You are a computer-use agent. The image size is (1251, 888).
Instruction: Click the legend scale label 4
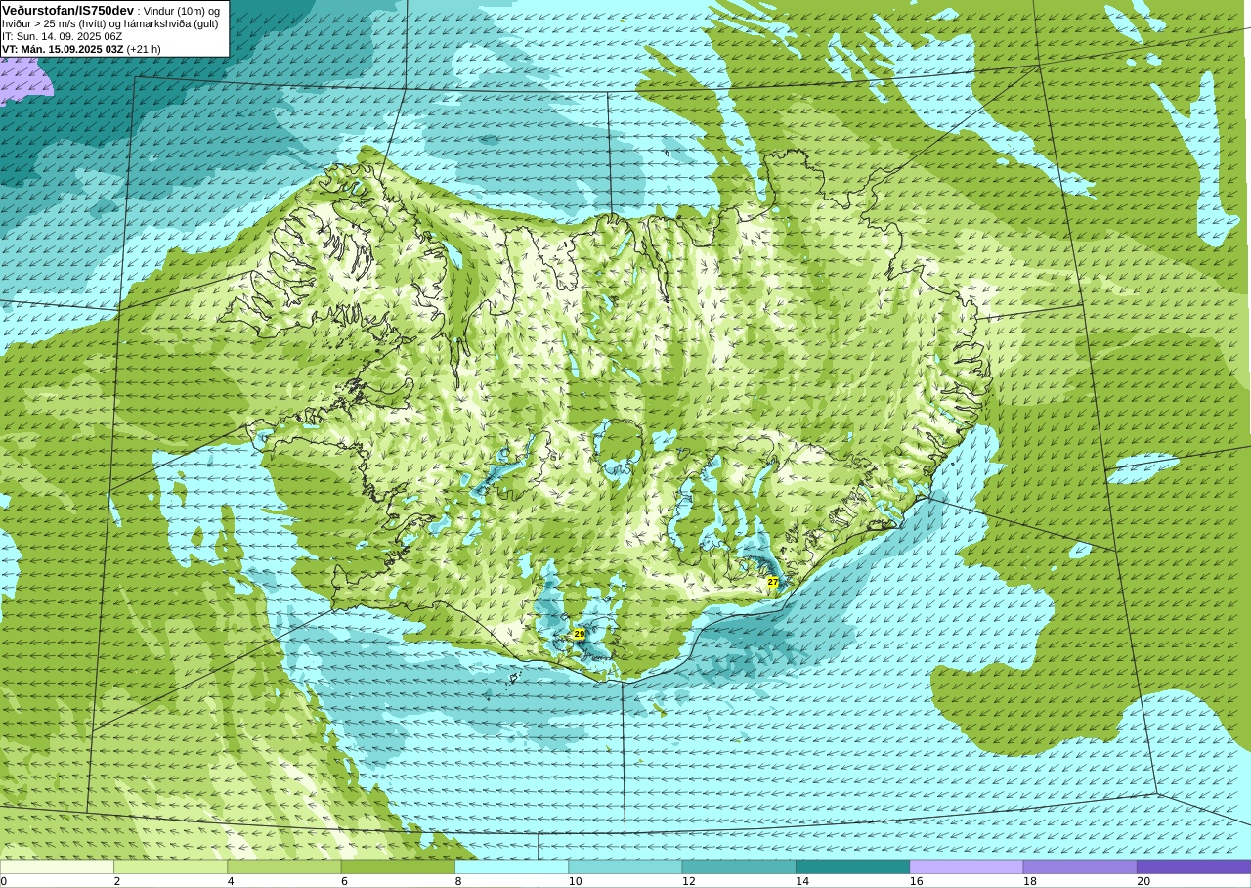point(231,881)
